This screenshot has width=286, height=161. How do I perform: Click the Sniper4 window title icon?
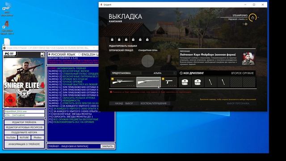(101, 4)
